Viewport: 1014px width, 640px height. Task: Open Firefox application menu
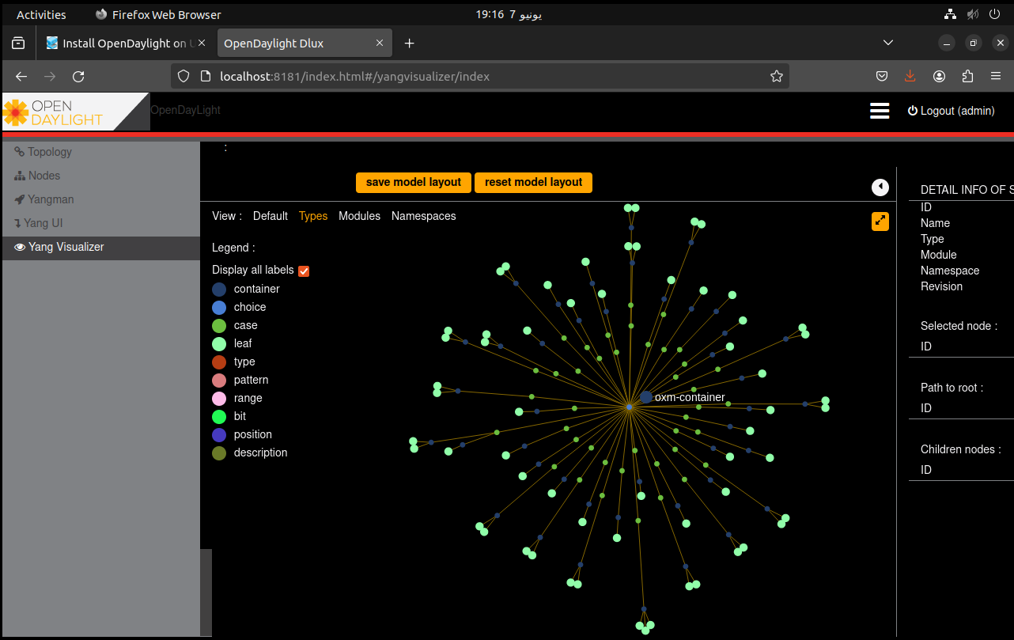[996, 77]
